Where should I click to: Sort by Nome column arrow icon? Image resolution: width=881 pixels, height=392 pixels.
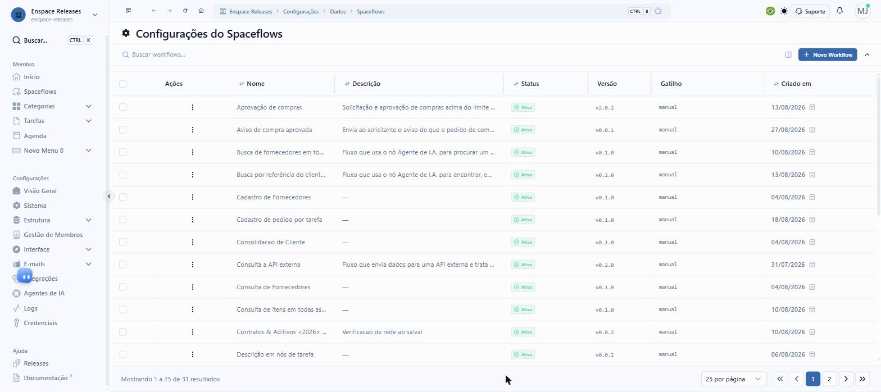coord(242,84)
